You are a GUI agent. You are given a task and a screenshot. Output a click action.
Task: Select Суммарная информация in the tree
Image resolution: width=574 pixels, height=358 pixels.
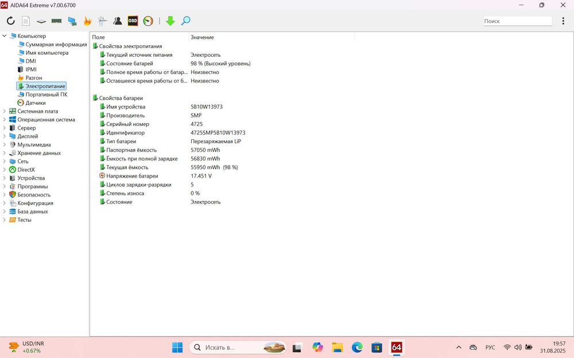pyautogui.click(x=56, y=44)
